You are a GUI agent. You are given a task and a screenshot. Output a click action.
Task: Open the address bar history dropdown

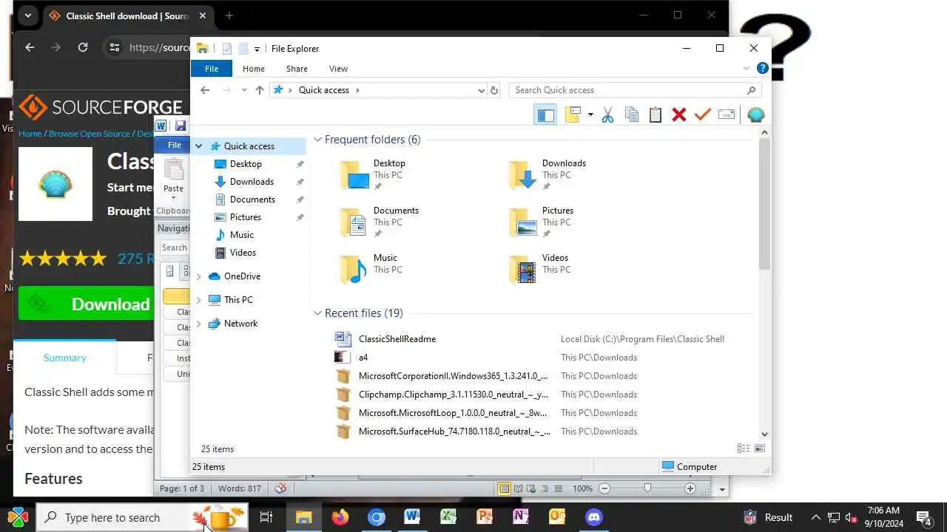[x=482, y=90]
